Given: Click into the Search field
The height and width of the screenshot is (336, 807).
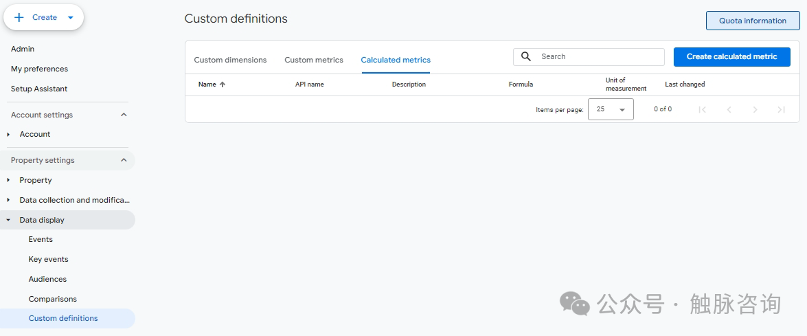Looking at the screenshot, I should [x=598, y=56].
